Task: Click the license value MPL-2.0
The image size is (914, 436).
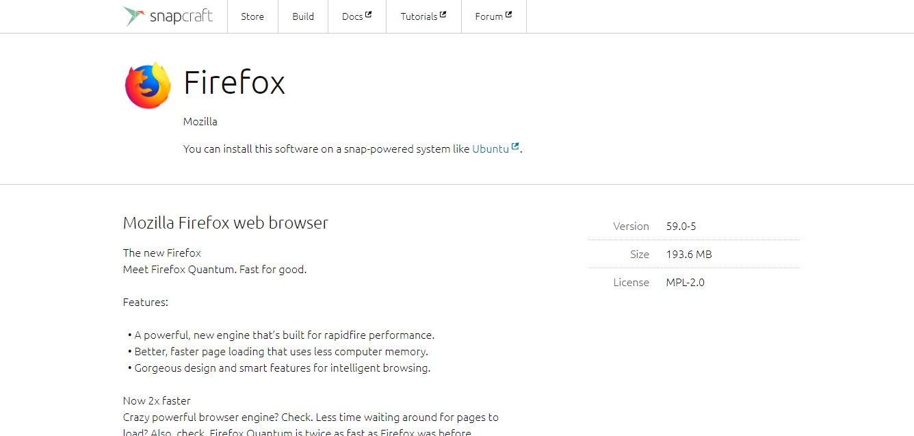Action: 685,282
